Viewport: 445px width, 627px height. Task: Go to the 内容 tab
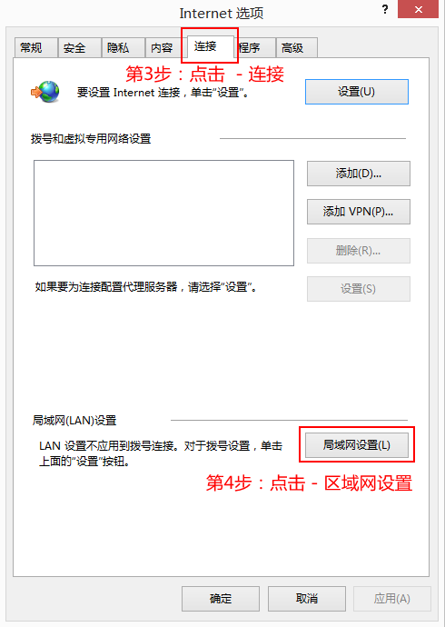(166, 48)
